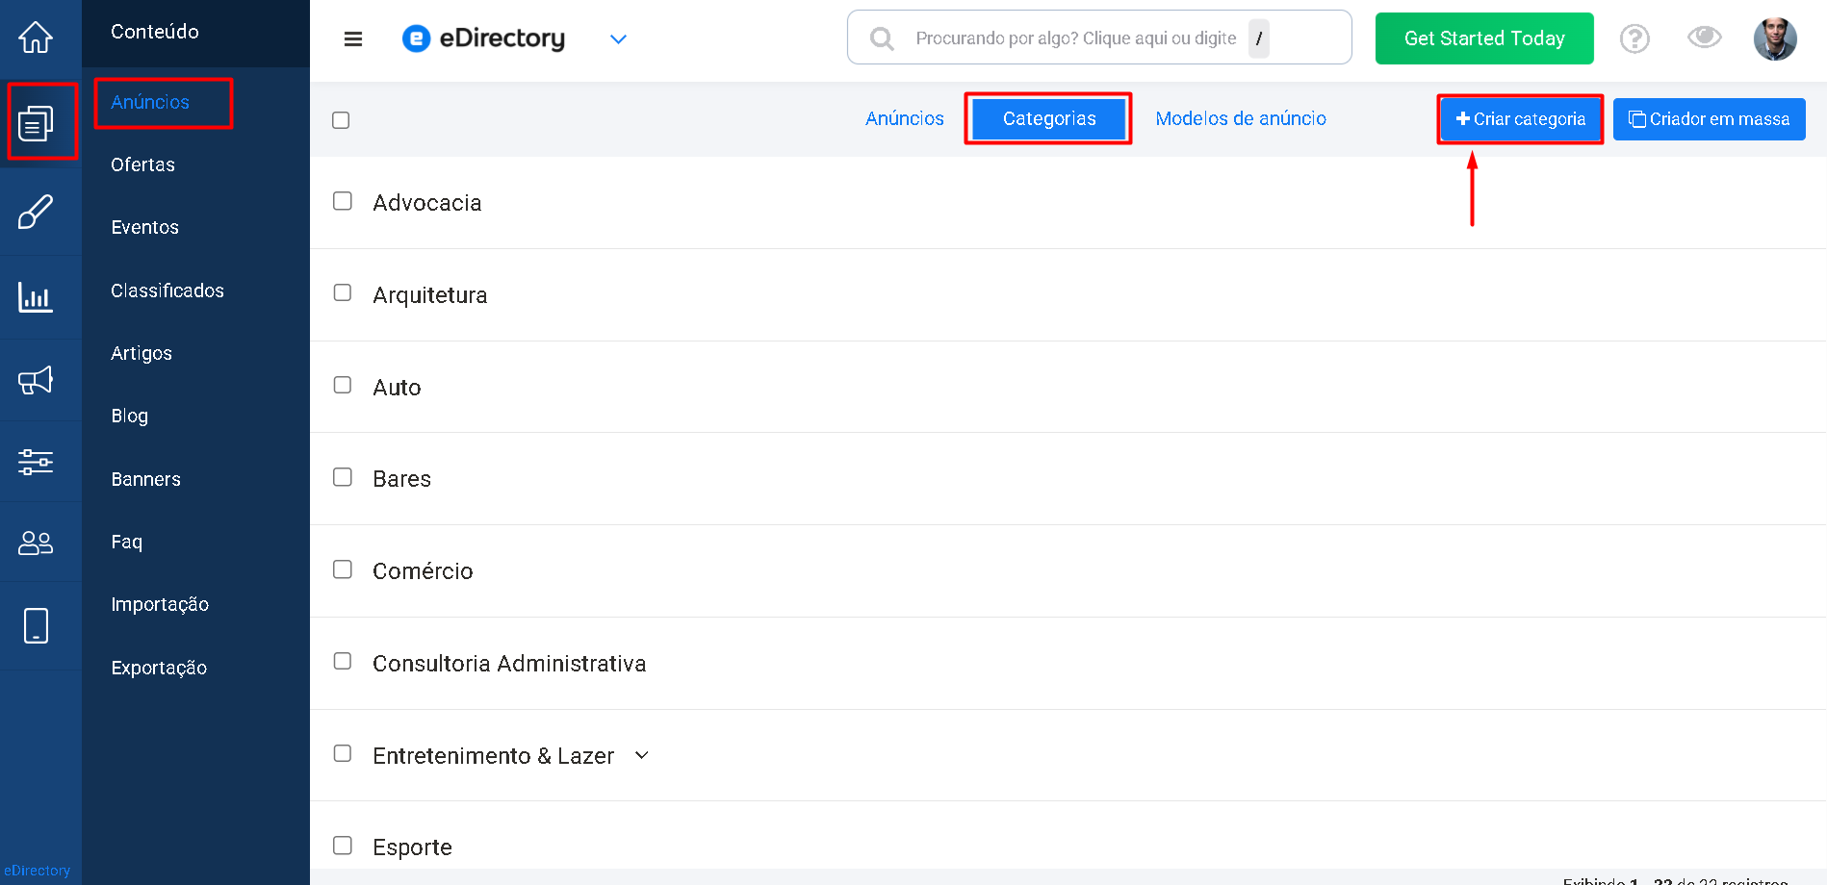Open the content documents sidebar icon

37,123
